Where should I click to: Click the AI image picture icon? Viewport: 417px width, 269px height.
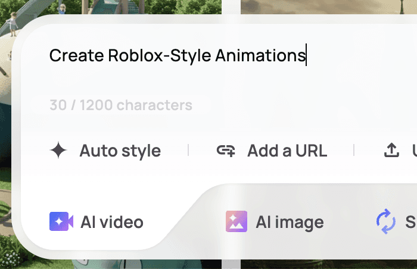(x=236, y=221)
